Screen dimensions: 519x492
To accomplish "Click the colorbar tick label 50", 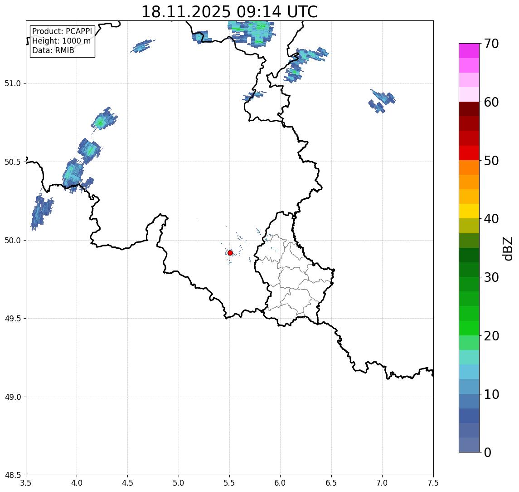I will pos(491,161).
